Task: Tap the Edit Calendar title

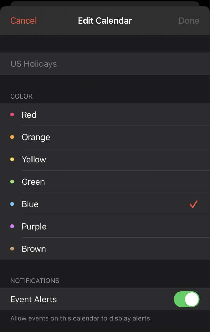Action: (x=105, y=21)
